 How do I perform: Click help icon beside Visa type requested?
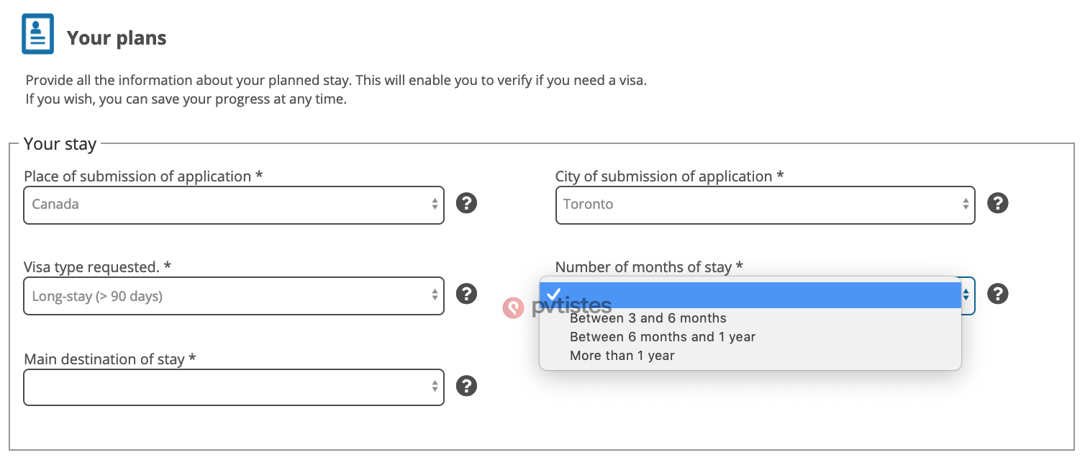[x=467, y=294]
